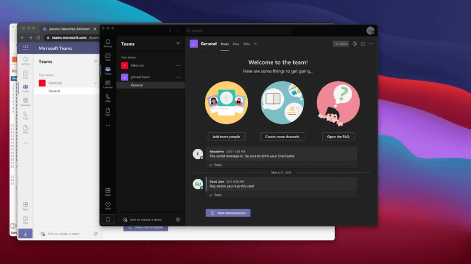Show more apps ellipsis in dark sidebar
Image resolution: width=471 pixels, height=264 pixels.
(x=108, y=125)
